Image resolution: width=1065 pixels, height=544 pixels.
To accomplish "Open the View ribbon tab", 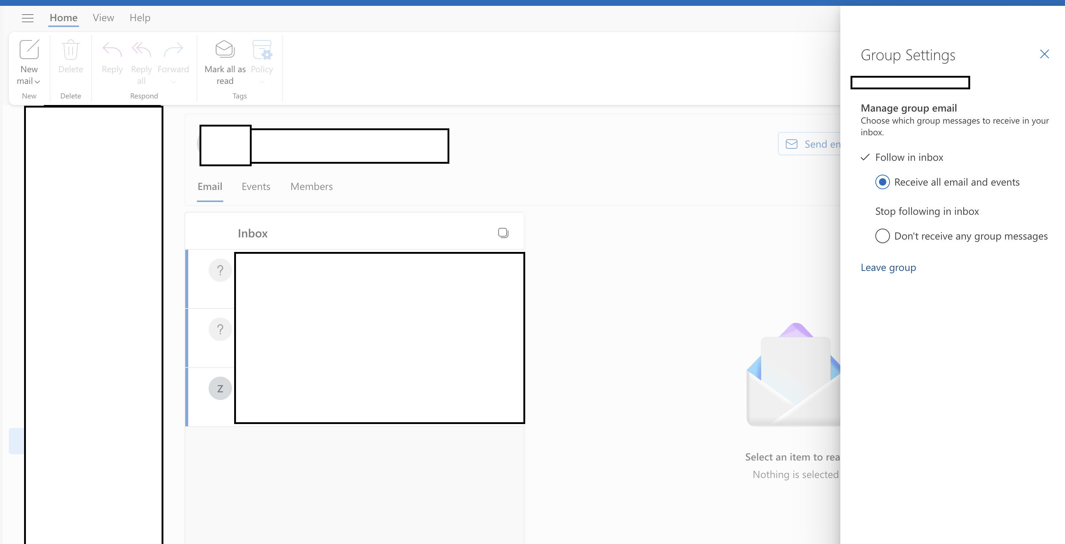I will 103,18.
